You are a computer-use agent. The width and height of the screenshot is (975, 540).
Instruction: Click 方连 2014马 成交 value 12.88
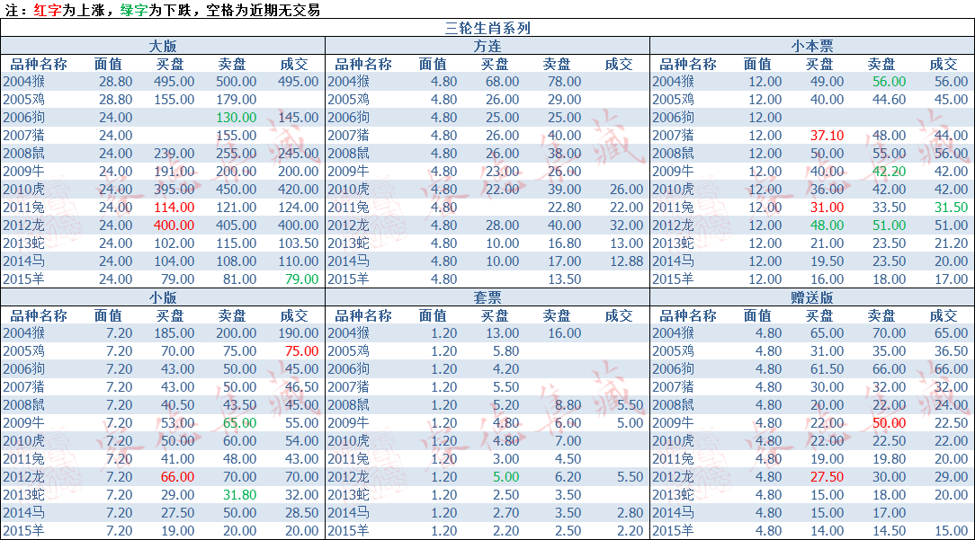click(x=626, y=261)
